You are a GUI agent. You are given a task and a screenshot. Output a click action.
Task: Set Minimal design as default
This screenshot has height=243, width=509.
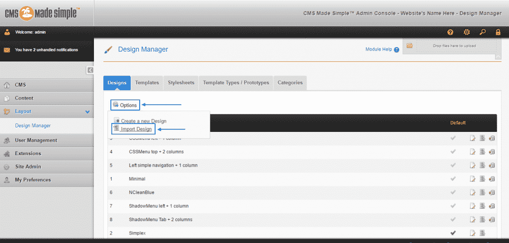pos(453,179)
